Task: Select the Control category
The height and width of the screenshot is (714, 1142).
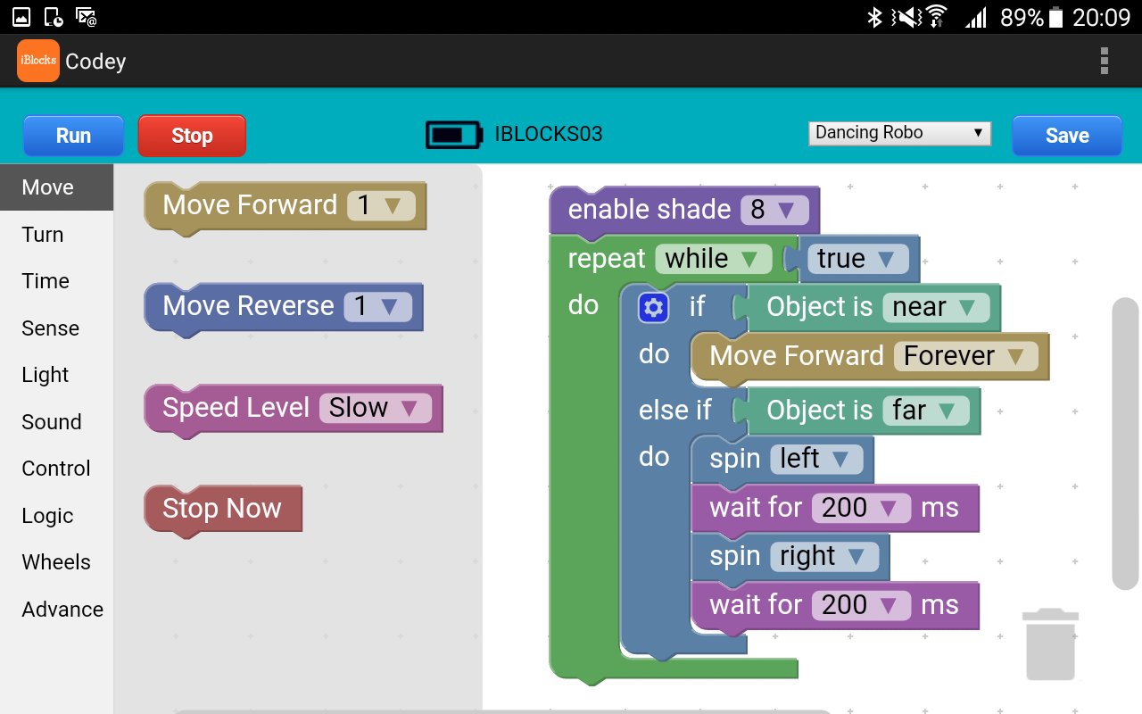Action: [57, 469]
